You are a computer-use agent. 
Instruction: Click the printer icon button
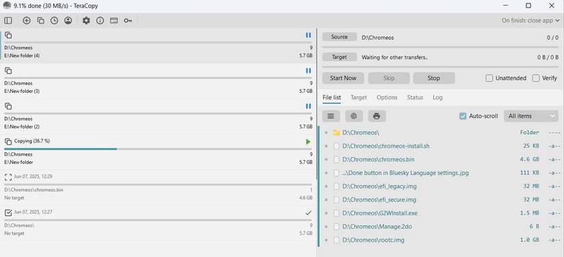(377, 116)
